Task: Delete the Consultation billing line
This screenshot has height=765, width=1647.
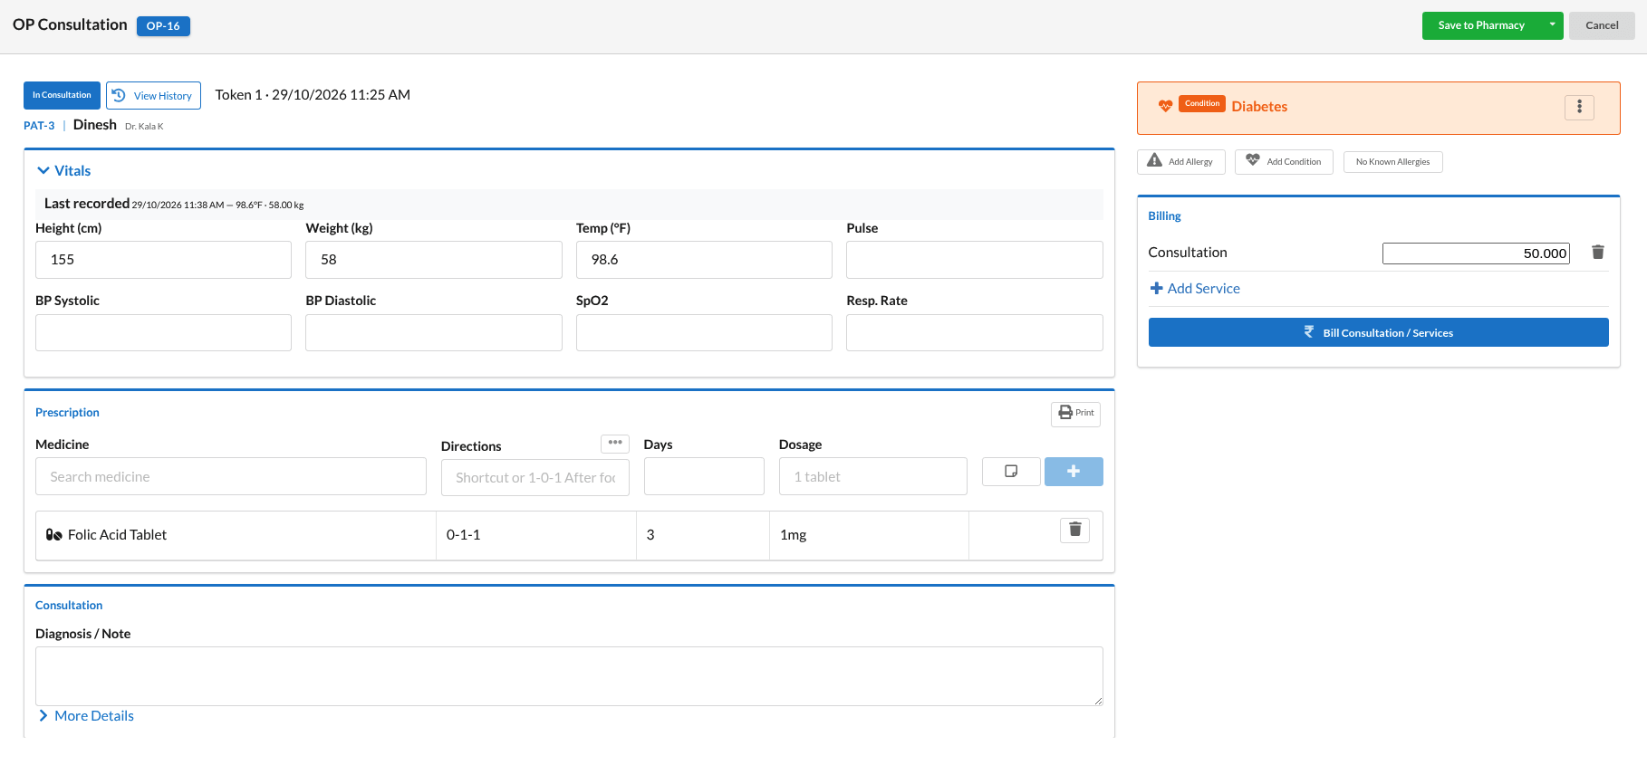Action: (x=1598, y=253)
